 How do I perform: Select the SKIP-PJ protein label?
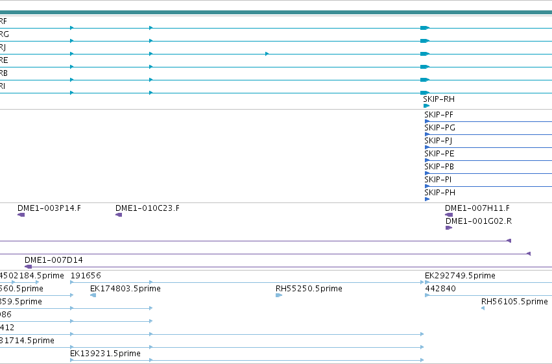[x=438, y=141]
